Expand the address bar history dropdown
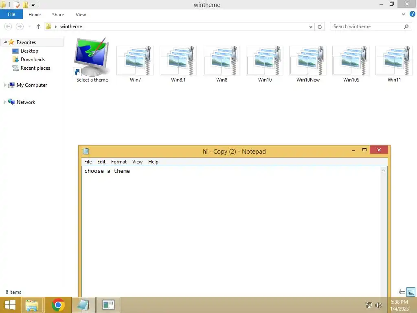This screenshot has width=417, height=313. click(311, 26)
